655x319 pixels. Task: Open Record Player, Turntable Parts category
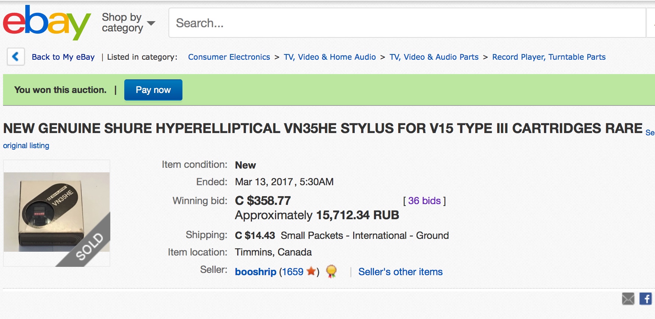[548, 57]
